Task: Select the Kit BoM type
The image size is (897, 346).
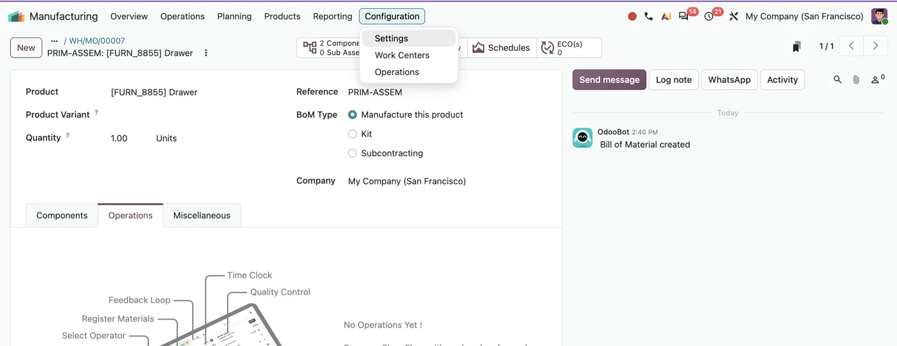Action: [x=352, y=134]
